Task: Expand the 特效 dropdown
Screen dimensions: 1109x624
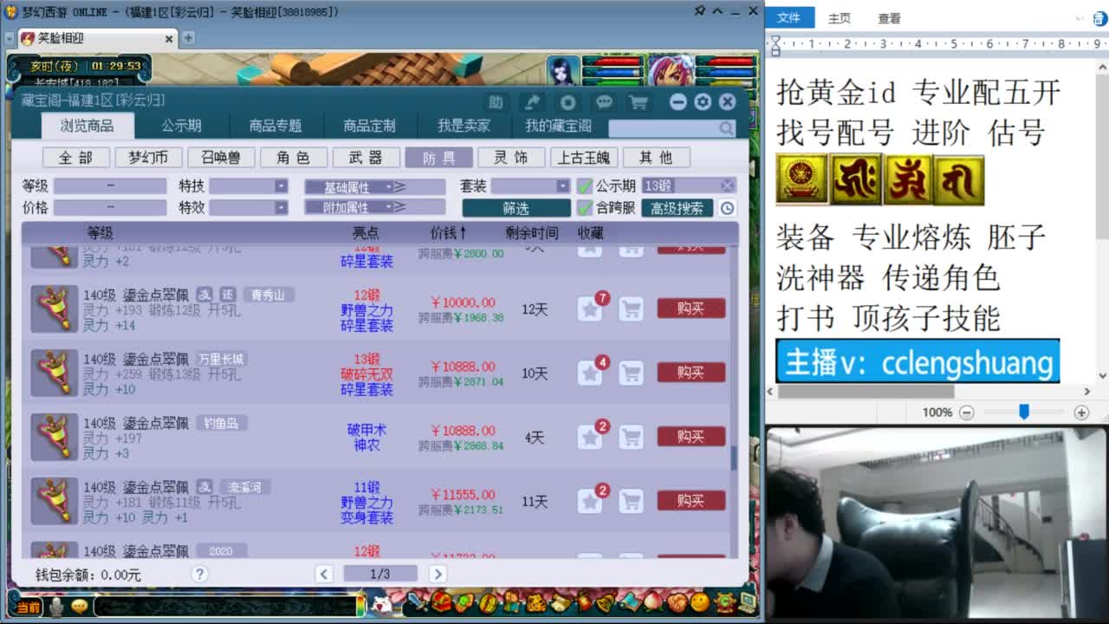Action: tap(281, 208)
